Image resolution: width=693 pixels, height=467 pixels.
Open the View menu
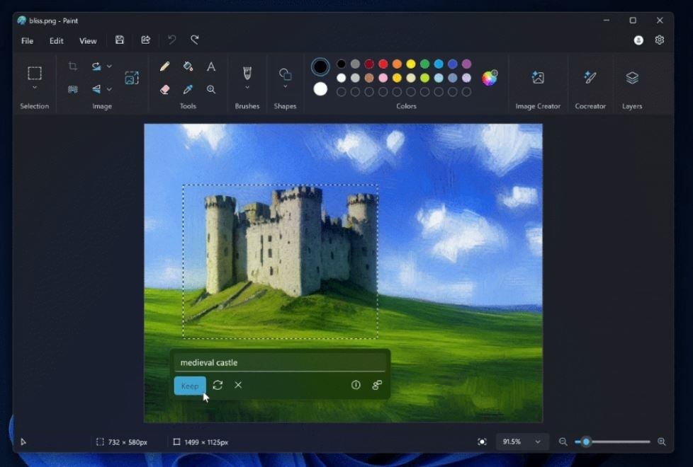point(88,40)
